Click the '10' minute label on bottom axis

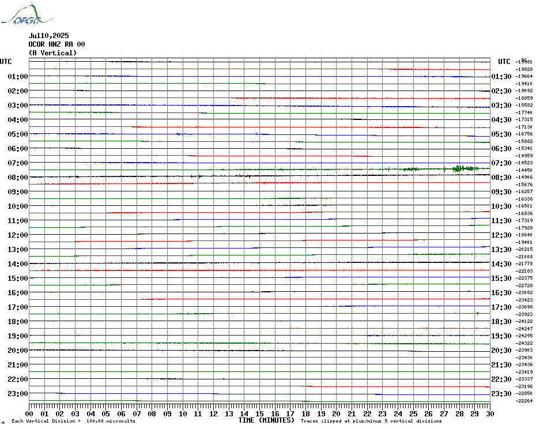(183, 414)
